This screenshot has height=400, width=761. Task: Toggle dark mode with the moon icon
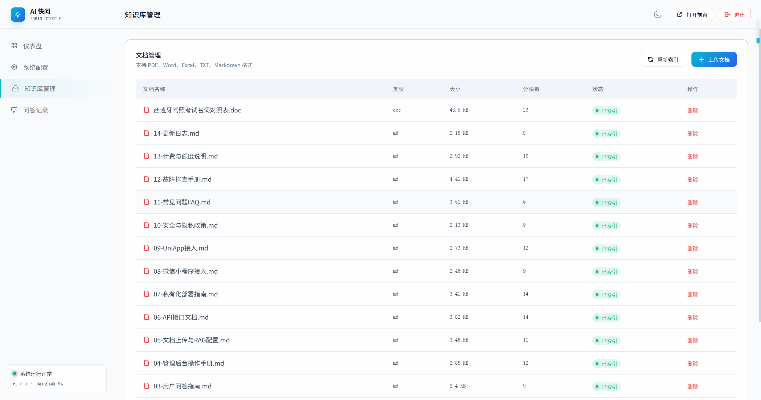click(657, 15)
